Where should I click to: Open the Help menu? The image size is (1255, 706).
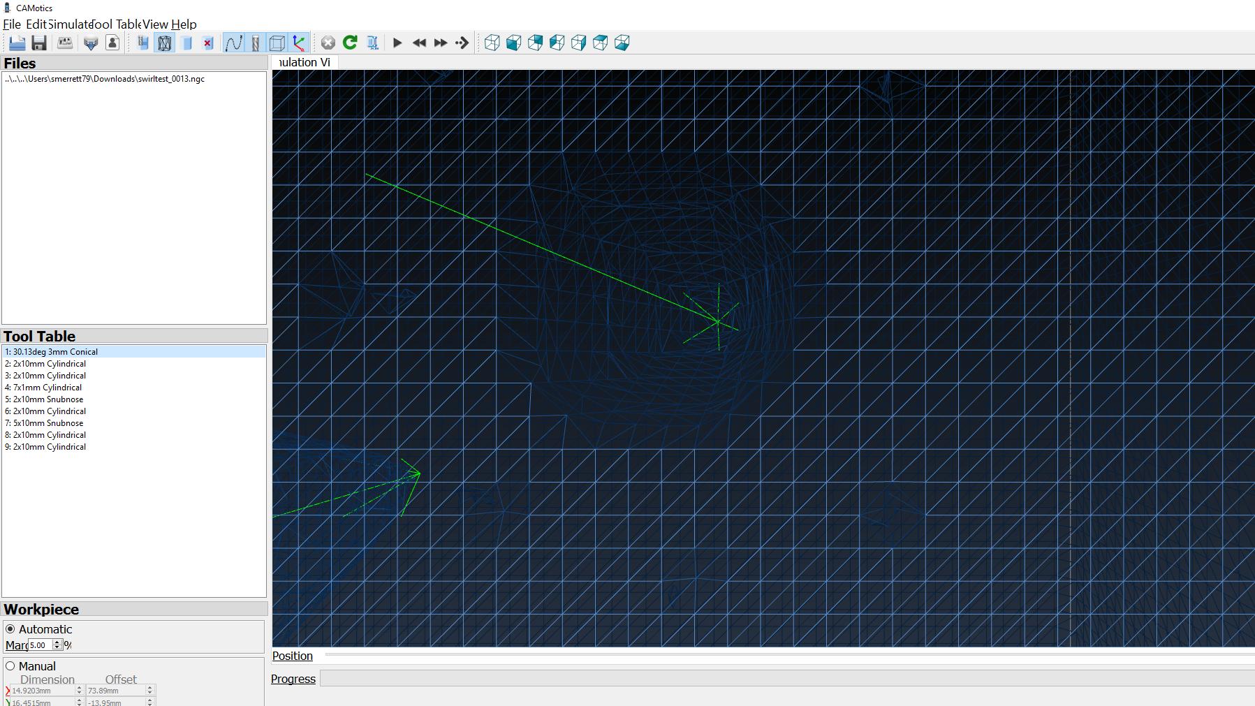click(x=184, y=24)
